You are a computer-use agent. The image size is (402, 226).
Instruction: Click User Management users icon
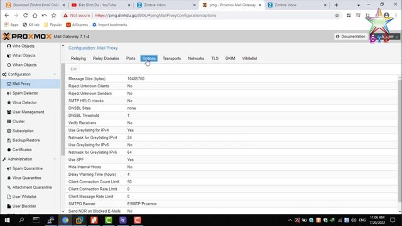[9, 112]
